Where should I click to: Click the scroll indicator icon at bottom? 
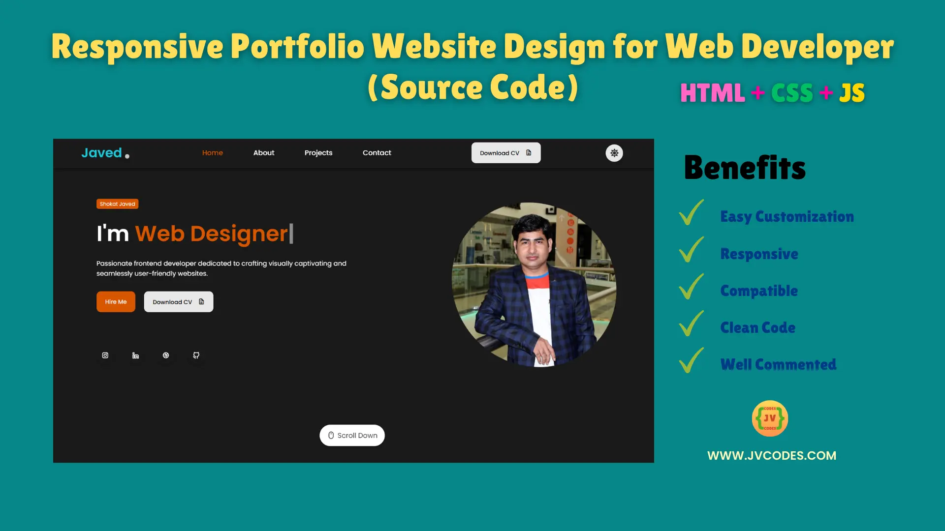click(x=330, y=435)
